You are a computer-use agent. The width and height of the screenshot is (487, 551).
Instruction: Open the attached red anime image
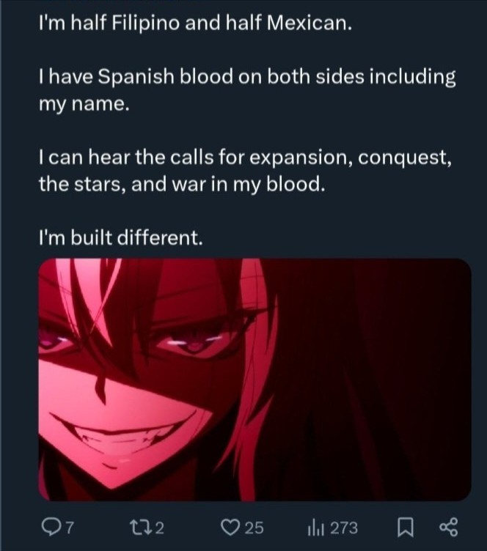click(255, 380)
